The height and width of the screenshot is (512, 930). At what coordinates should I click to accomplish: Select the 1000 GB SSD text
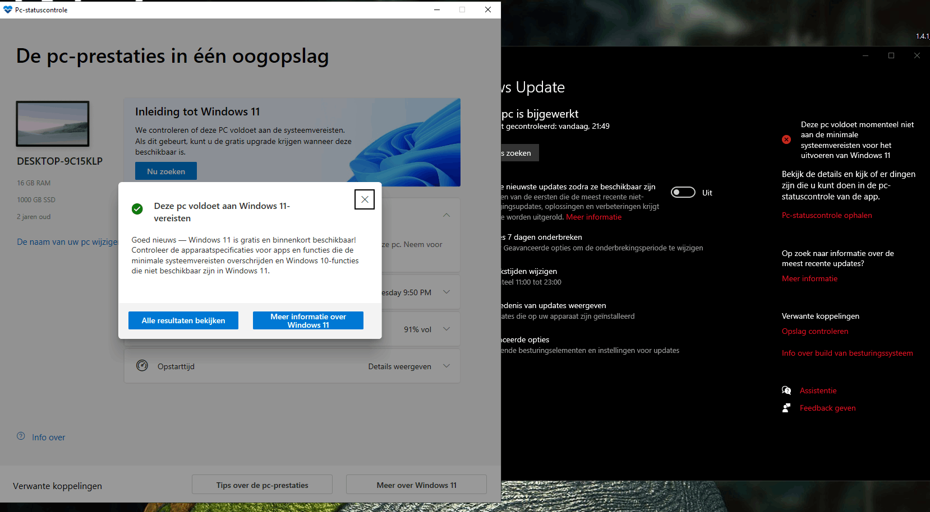point(36,200)
